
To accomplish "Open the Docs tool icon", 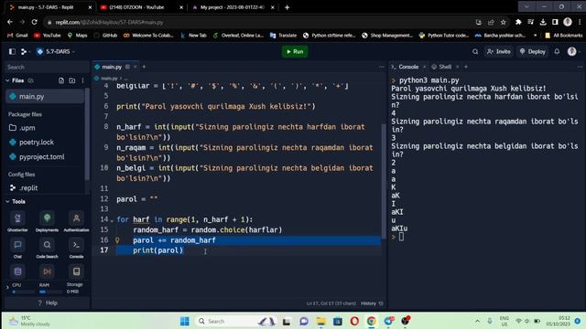I will click(x=76, y=271).
